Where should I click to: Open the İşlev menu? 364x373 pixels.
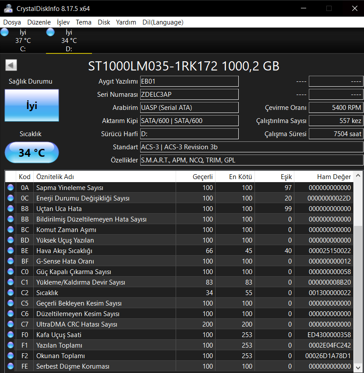click(64, 22)
